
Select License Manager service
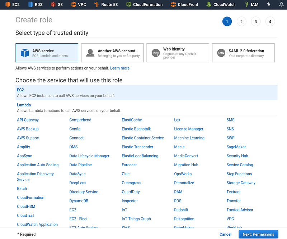pos(189,129)
